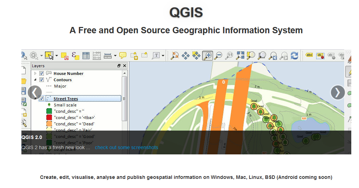Click the "cond_desc" = '<tba>' legend text
359x188 pixels.
(x=74, y=118)
